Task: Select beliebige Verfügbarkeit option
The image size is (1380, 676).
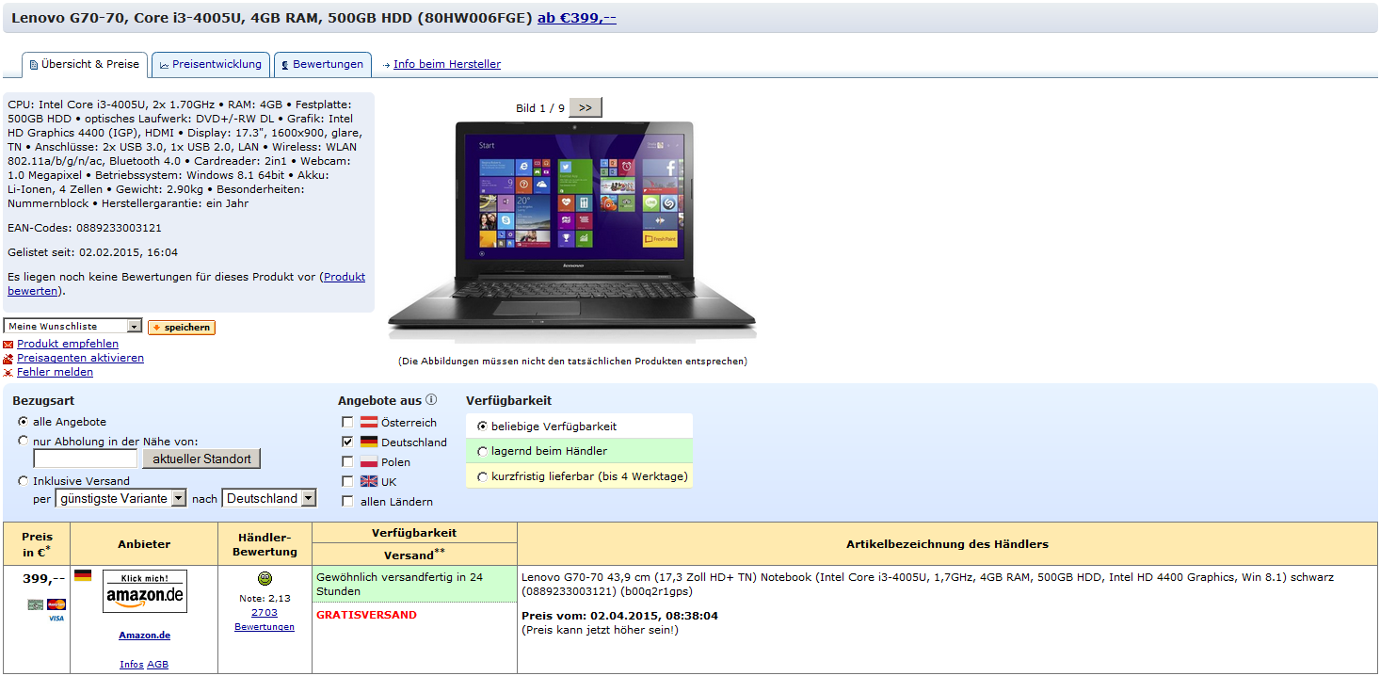Action: coord(483,427)
